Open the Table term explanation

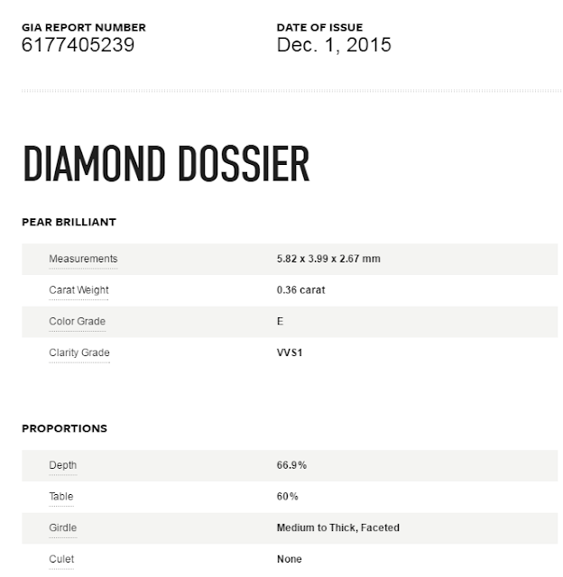point(61,497)
